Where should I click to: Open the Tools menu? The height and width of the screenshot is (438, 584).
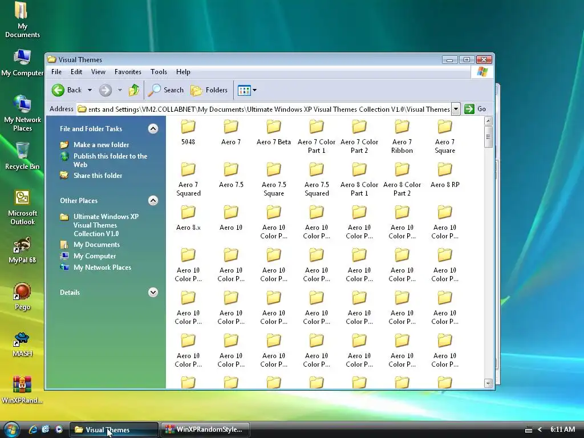[x=159, y=72]
